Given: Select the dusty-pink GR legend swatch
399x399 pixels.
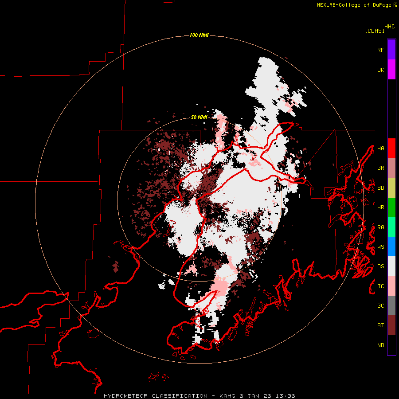Looking at the screenshot, I should click(x=391, y=168).
